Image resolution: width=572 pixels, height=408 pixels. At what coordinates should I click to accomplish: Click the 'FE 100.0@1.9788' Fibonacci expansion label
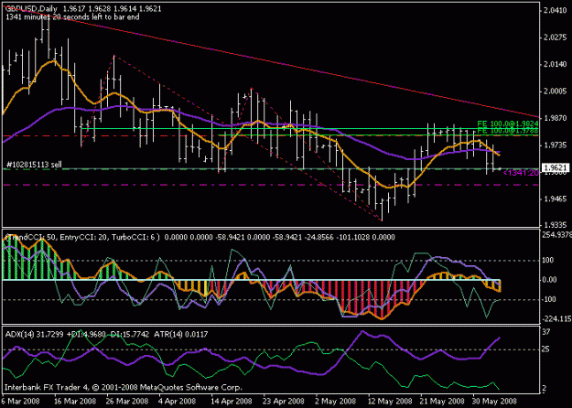[507, 131]
